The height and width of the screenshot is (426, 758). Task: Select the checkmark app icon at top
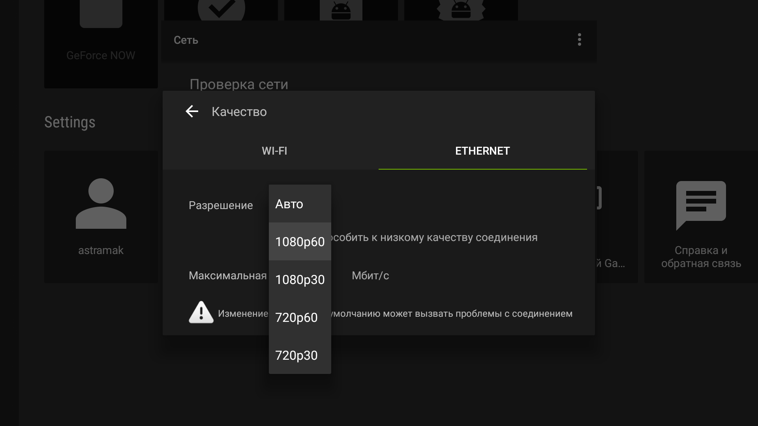click(x=221, y=8)
